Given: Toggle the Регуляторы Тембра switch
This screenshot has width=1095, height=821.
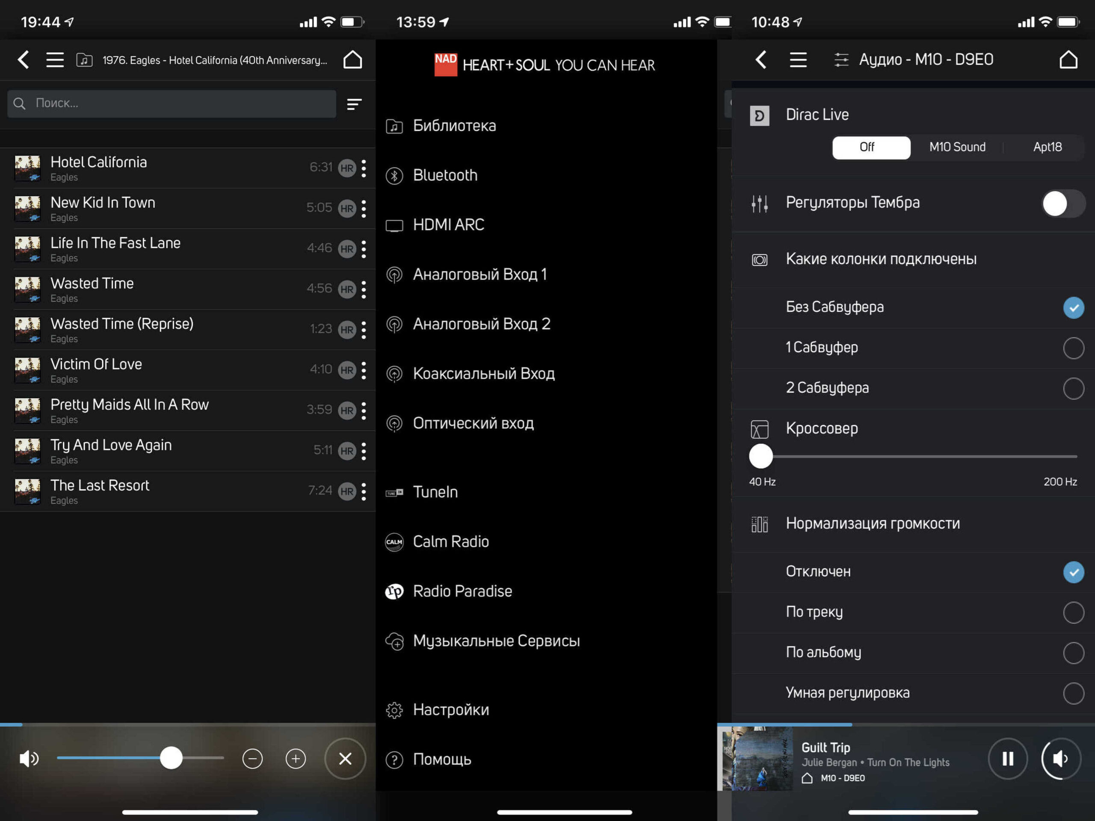Looking at the screenshot, I should [1063, 204].
